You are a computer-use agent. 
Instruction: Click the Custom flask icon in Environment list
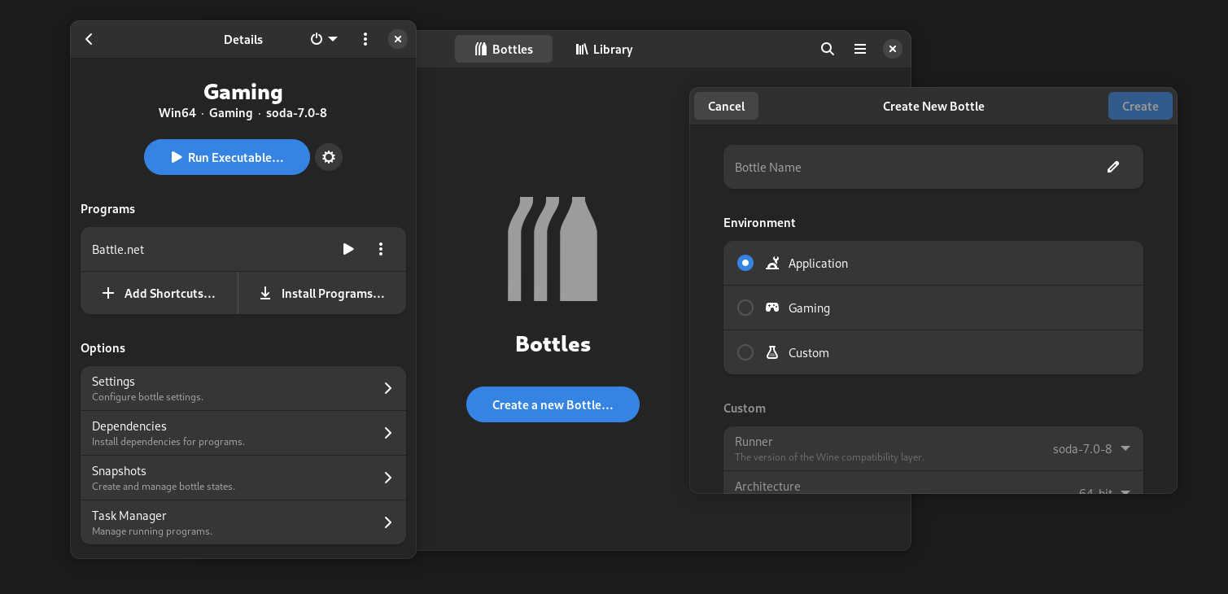[x=772, y=352]
